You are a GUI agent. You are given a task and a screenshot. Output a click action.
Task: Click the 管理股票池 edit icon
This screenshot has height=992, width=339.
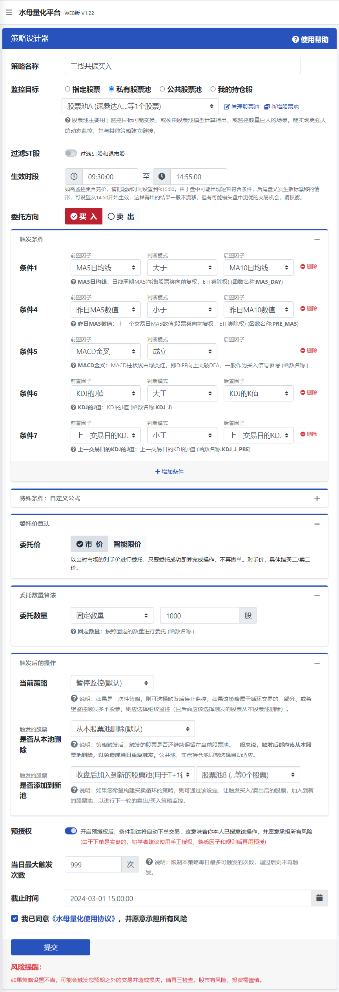227,107
